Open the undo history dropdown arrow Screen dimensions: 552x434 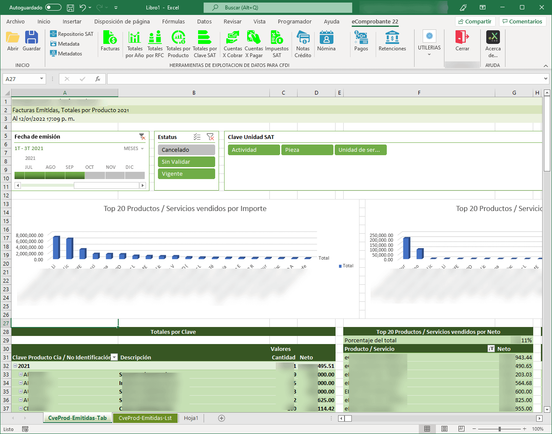pos(90,8)
